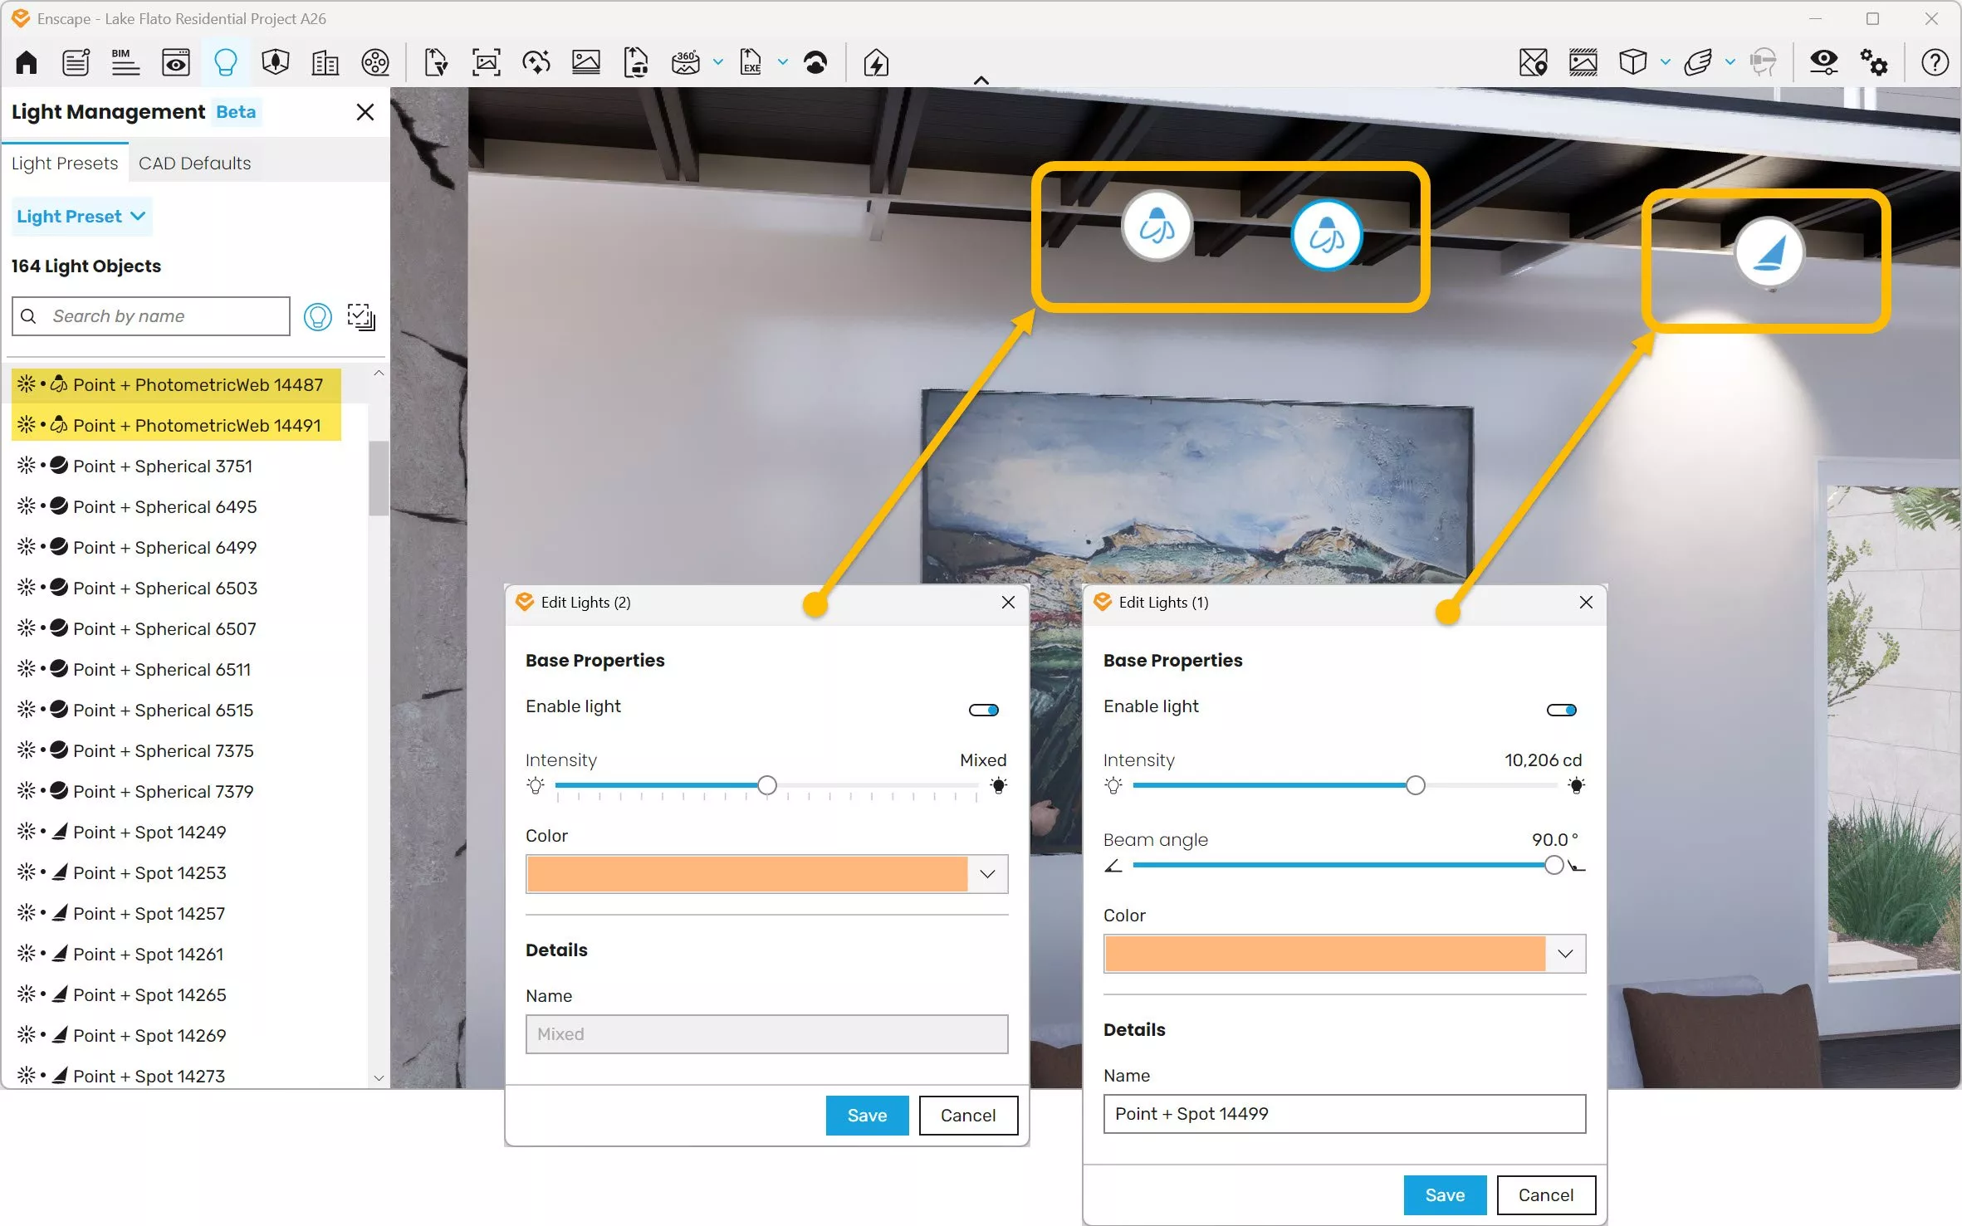This screenshot has height=1226, width=1962.
Task: Open Color dropdown arrow in Edit Lights (2)
Action: [987, 873]
